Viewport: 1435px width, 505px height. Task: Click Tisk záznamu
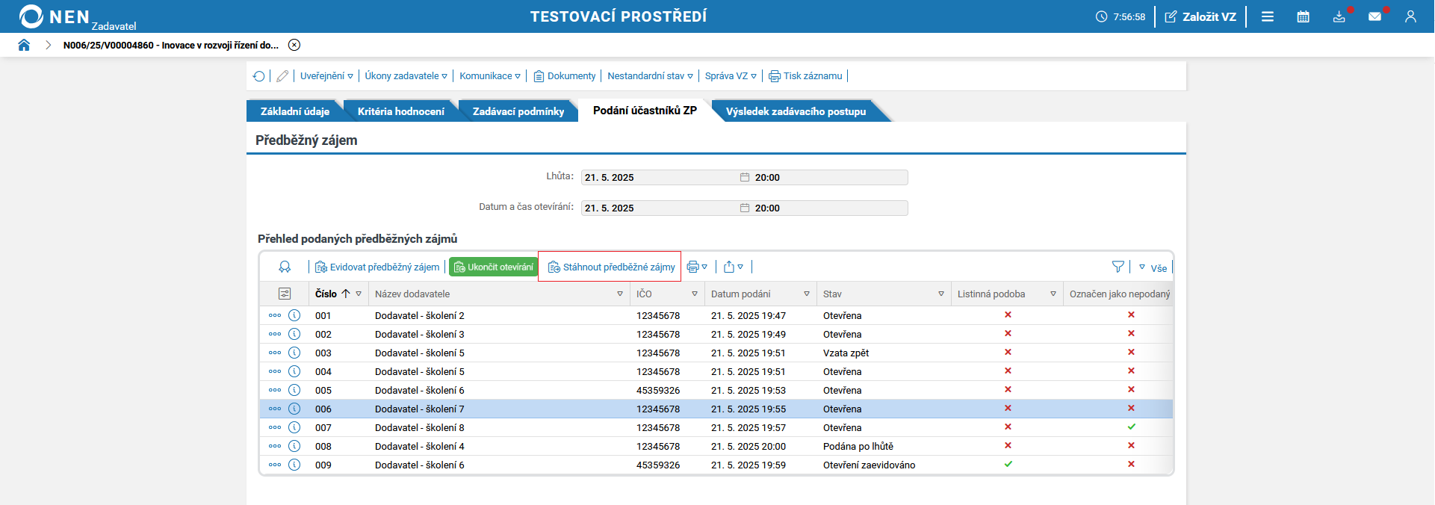click(x=806, y=76)
